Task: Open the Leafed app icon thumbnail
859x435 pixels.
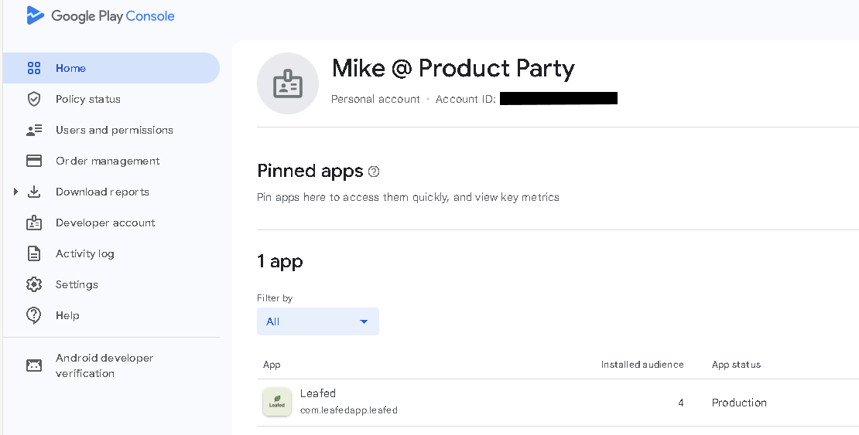Action: 276,402
